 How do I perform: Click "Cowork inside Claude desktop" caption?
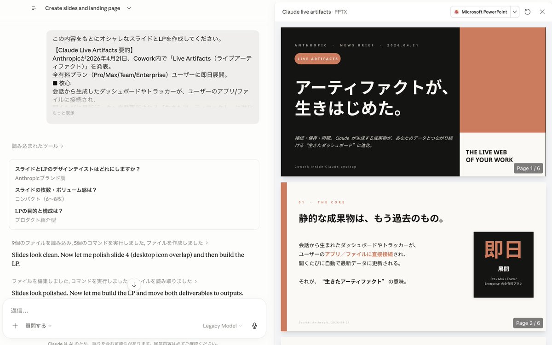(326, 167)
